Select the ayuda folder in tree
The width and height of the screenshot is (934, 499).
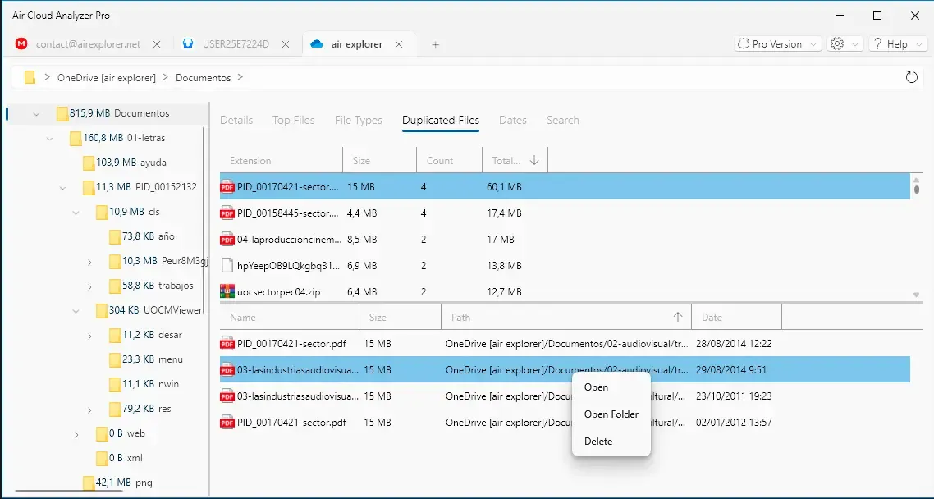(x=125, y=163)
